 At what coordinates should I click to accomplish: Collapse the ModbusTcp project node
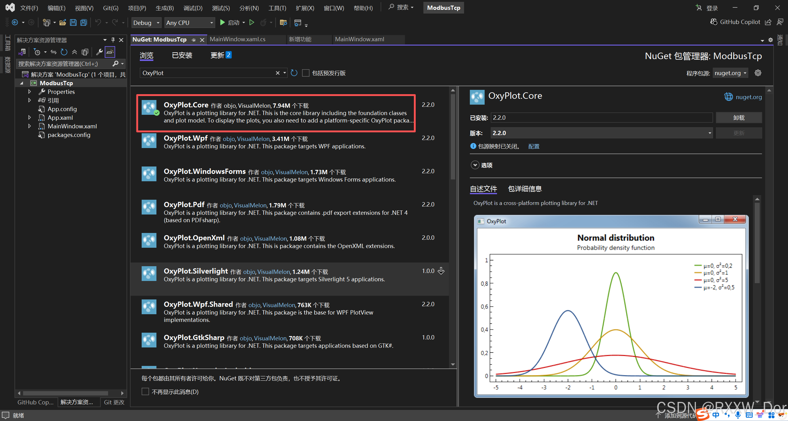22,83
